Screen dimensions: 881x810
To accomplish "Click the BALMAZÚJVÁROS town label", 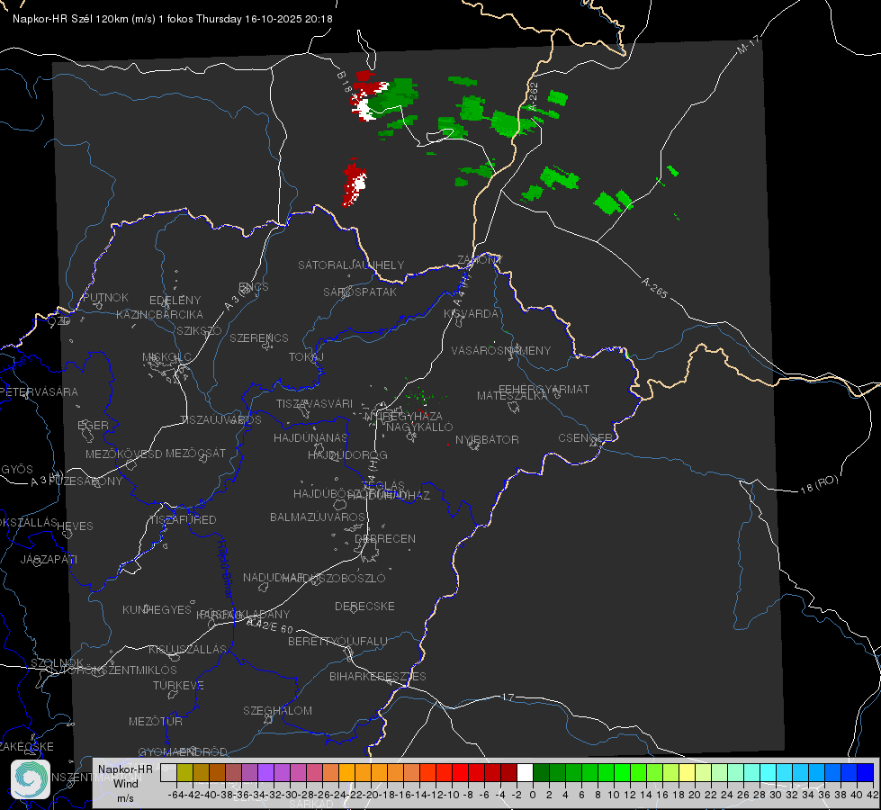I will (x=318, y=517).
